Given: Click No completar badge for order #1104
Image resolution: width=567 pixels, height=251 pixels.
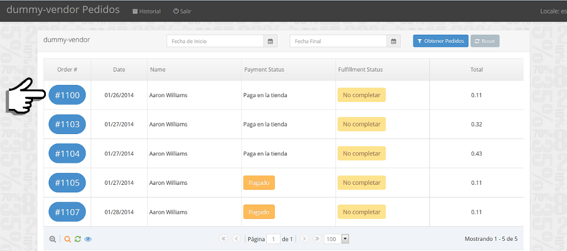Looking at the screenshot, I should click(362, 153).
